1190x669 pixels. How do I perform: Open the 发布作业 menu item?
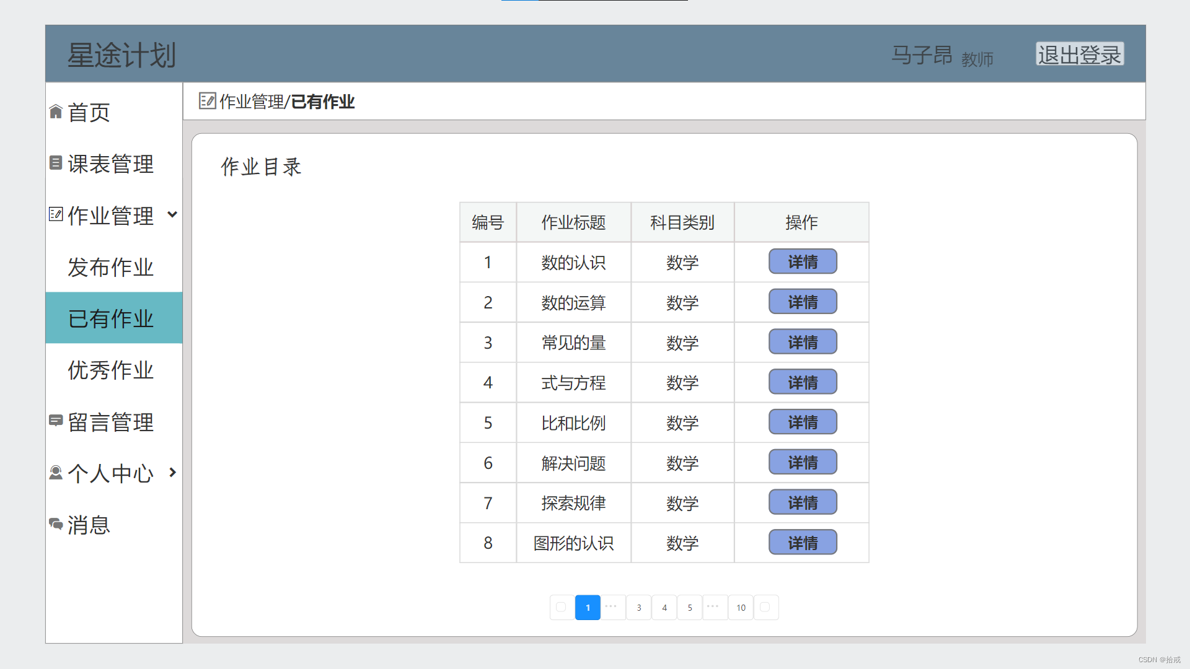pos(110,267)
